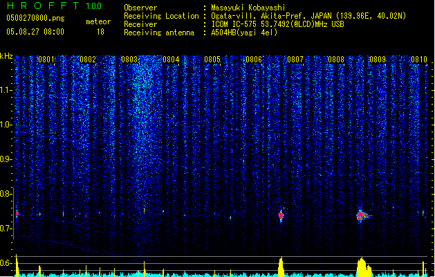The width and height of the screenshot is (435, 277).
Task: Click the large red meteor echo near 0809
Action: point(362,215)
